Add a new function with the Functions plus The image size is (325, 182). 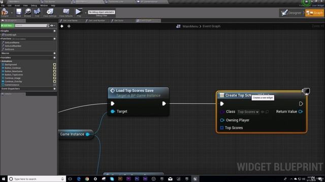coord(54,39)
